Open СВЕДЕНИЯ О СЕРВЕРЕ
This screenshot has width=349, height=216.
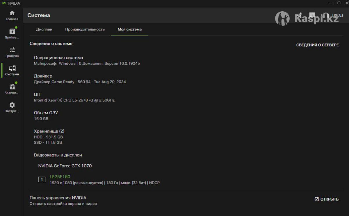click(317, 45)
